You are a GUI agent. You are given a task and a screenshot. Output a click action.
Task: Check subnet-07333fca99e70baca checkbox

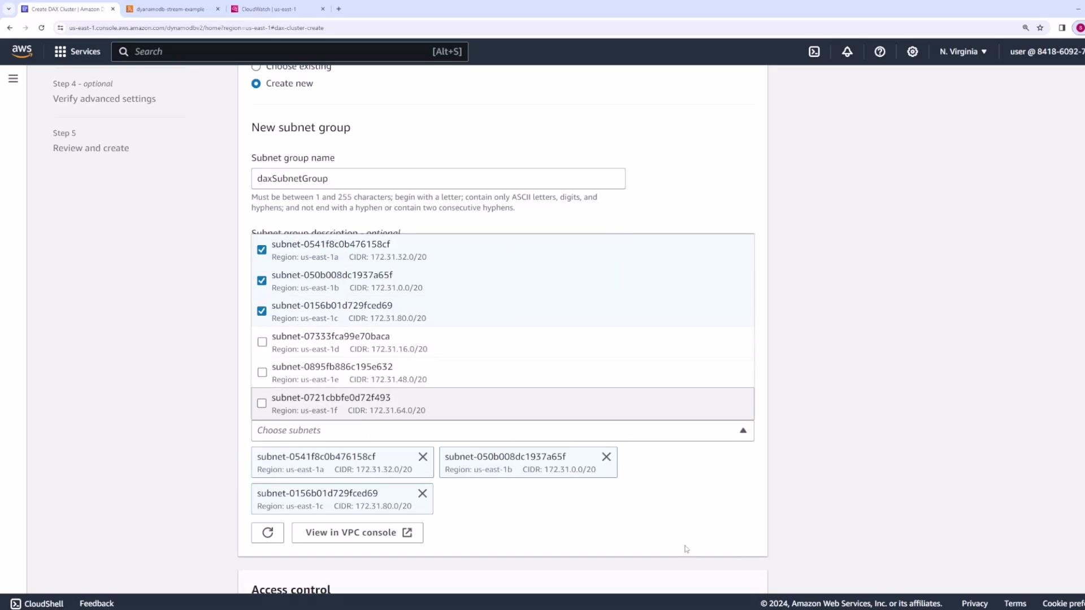pyautogui.click(x=262, y=342)
